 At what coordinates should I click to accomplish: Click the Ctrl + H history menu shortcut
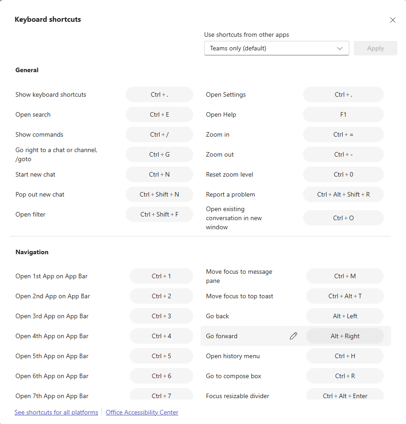pos(345,356)
